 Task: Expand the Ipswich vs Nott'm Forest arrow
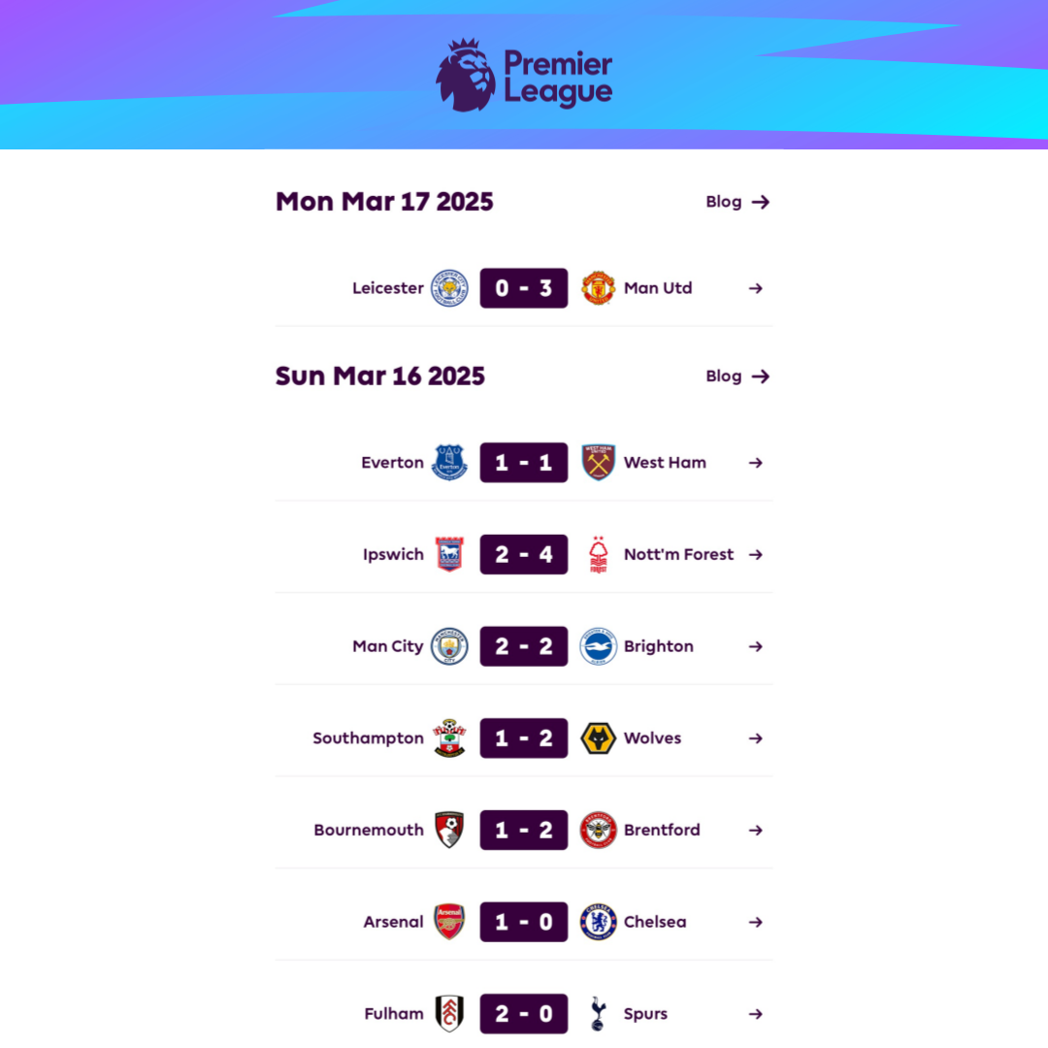pos(755,554)
